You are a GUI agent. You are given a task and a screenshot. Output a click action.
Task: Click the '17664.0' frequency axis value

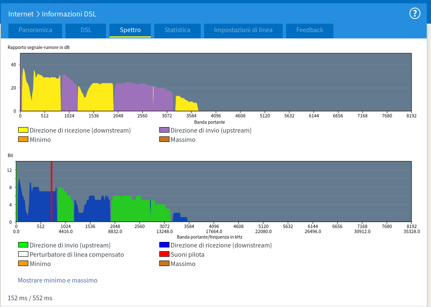pyautogui.click(x=214, y=231)
